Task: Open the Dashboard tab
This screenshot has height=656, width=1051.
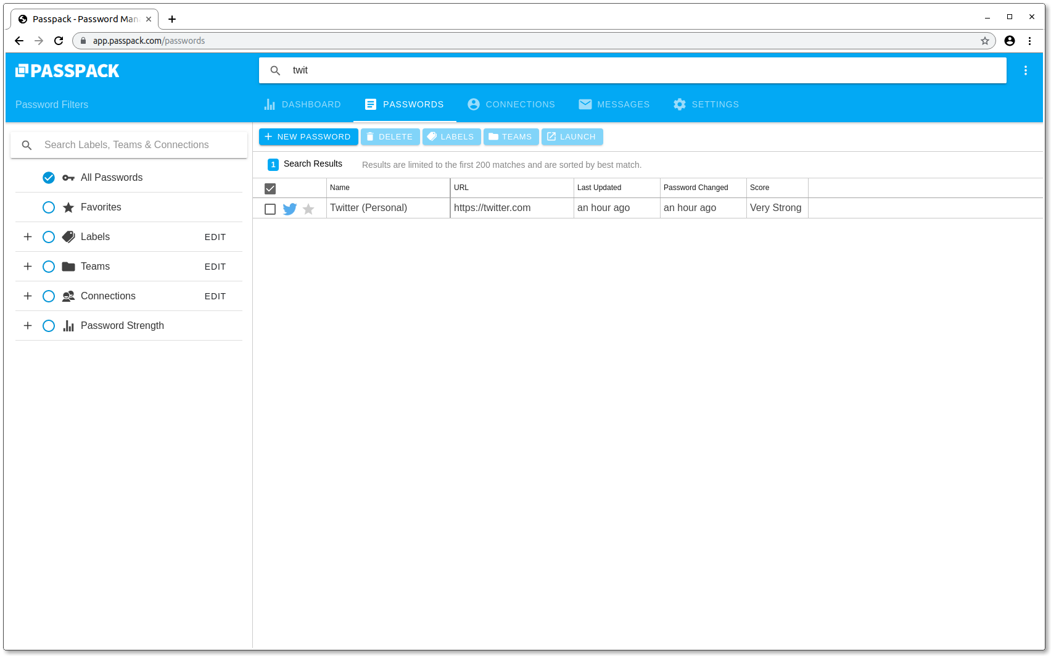Action: [302, 104]
